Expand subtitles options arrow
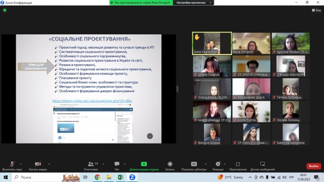The image size is (324, 182). [x=206, y=164]
